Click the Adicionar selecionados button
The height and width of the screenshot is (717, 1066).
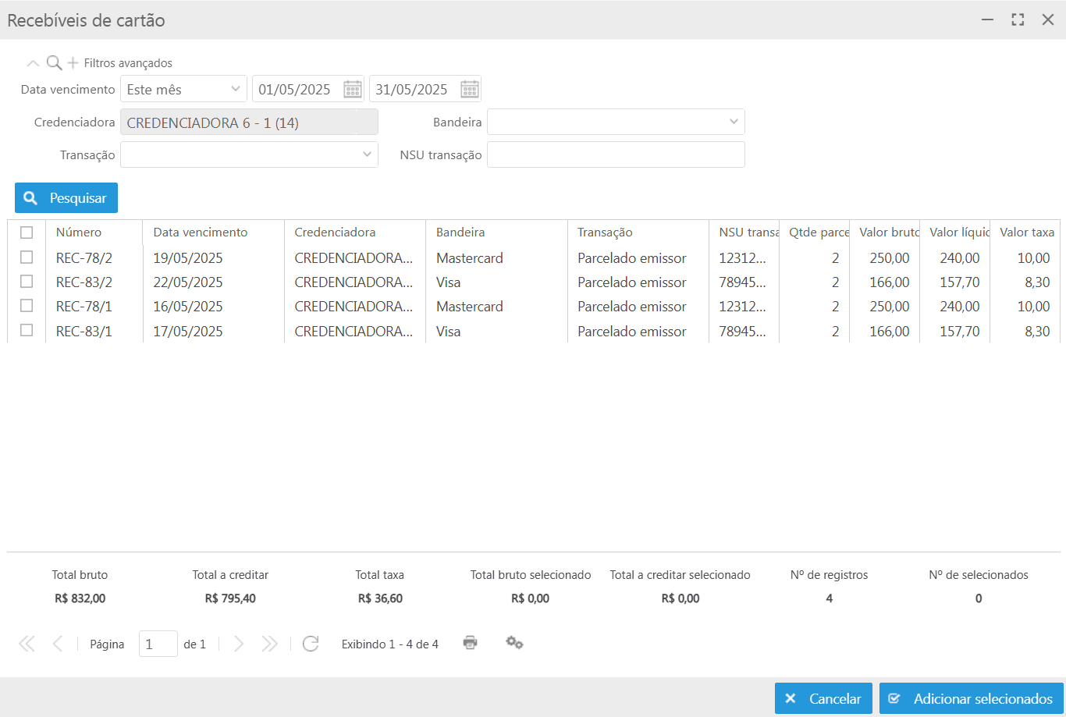click(972, 698)
